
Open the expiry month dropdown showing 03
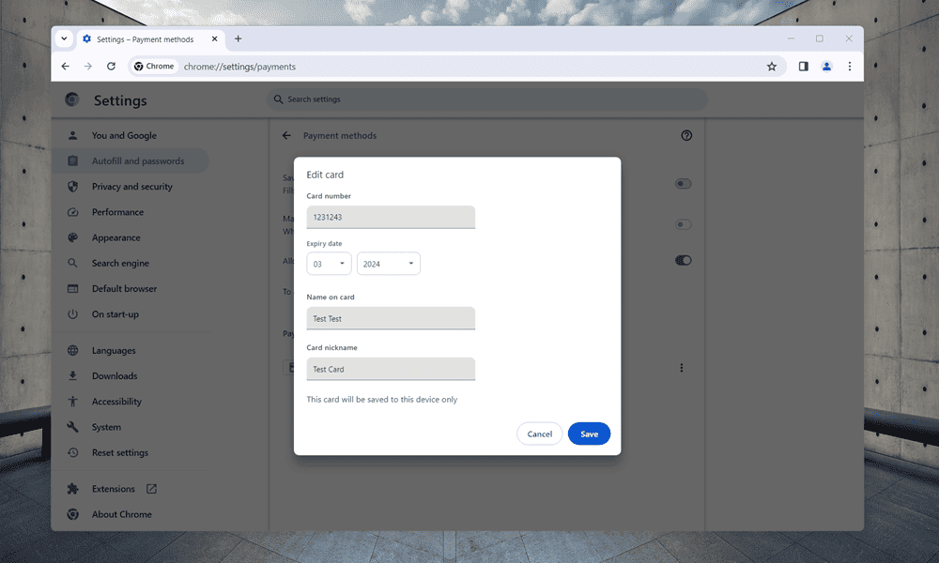329,264
